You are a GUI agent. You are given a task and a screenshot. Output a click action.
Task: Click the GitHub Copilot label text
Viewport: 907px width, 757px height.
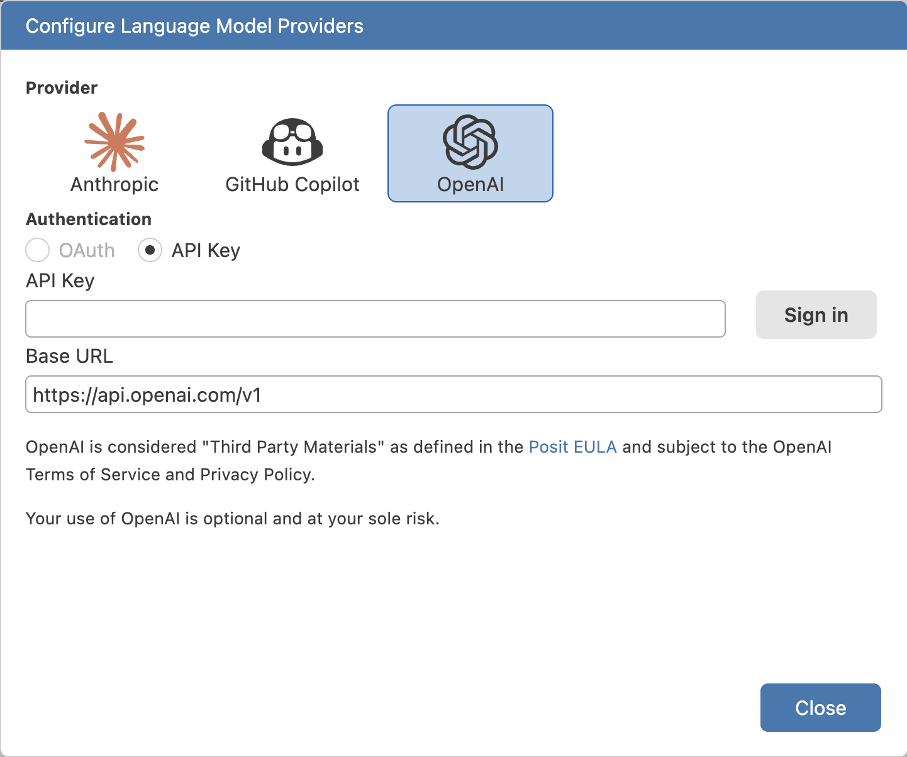click(x=293, y=184)
